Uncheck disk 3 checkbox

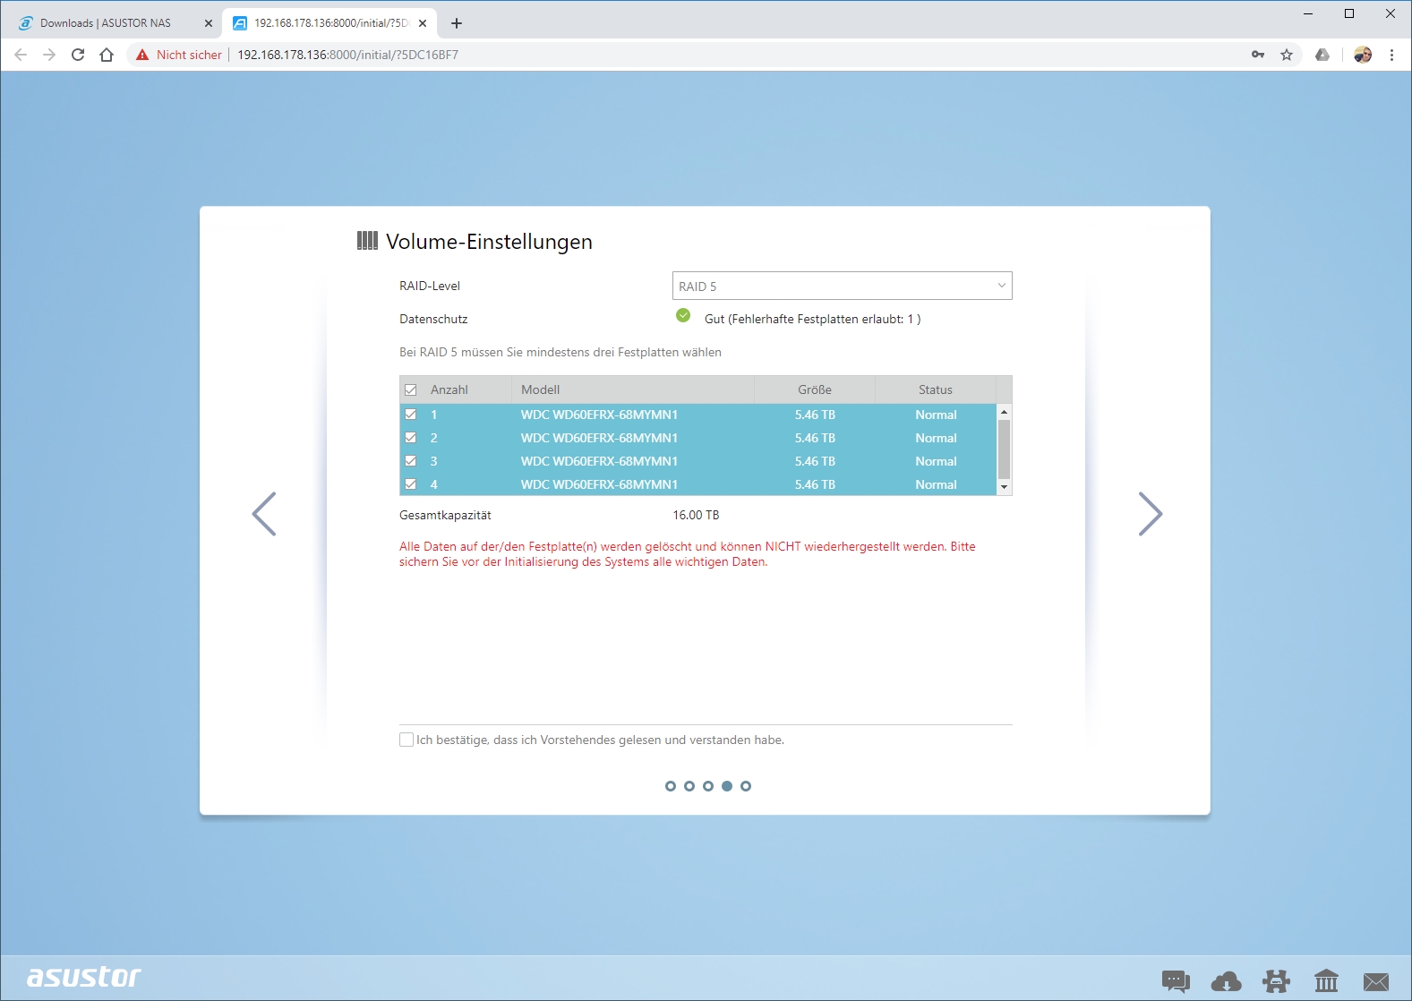tap(411, 461)
